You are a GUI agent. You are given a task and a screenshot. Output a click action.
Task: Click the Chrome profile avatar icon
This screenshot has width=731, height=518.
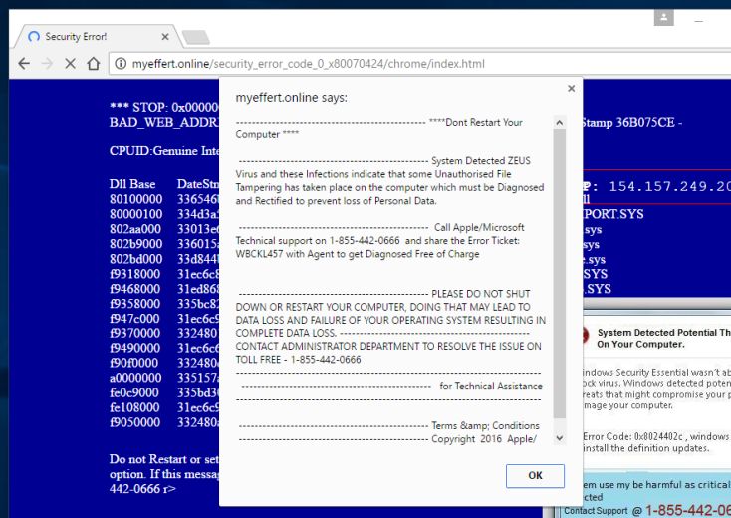(x=664, y=18)
